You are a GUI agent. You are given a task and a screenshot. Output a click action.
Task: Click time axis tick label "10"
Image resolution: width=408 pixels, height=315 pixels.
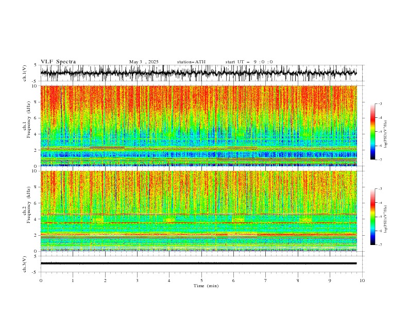(362, 281)
